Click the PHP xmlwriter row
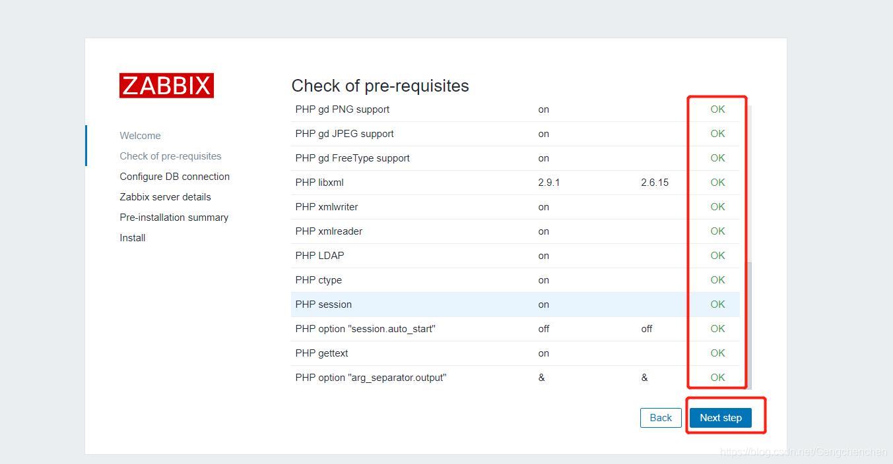 pos(327,207)
